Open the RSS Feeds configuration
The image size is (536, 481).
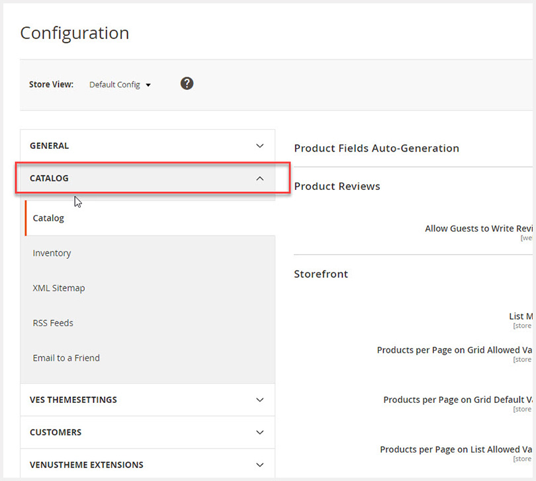pyautogui.click(x=53, y=323)
